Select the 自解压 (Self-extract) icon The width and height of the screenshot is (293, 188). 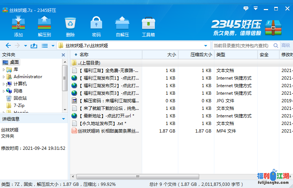122,27
